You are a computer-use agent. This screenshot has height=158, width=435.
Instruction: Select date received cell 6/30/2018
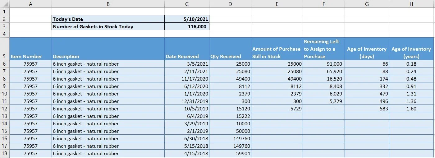tap(187, 139)
